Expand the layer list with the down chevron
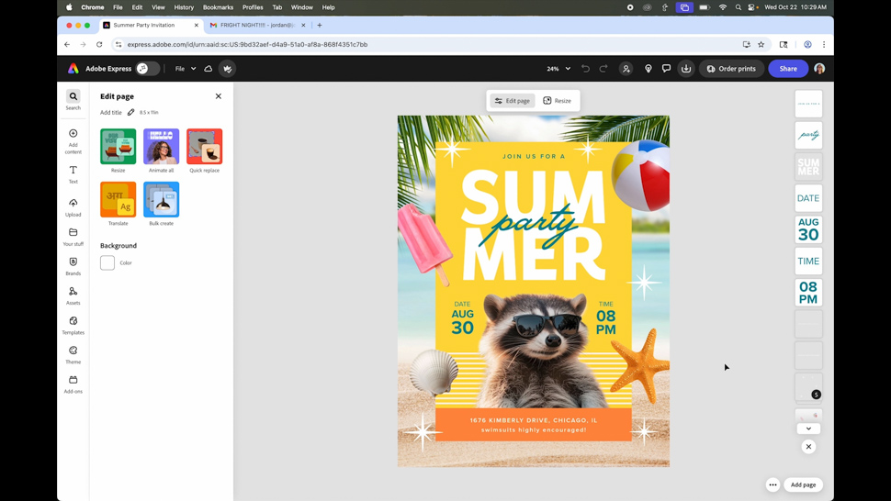This screenshot has width=891, height=501. 809,429
